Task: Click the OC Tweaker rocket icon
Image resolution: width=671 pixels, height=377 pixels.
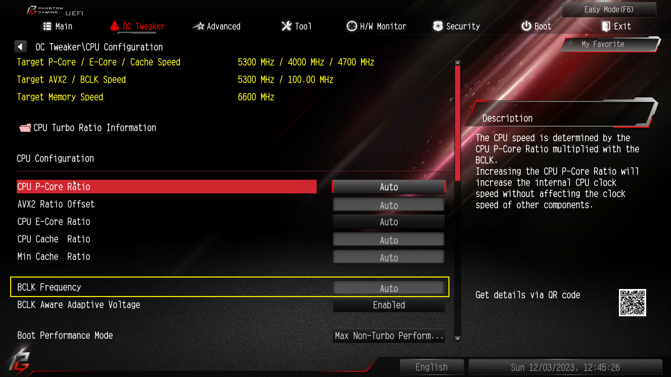Action: (x=115, y=26)
